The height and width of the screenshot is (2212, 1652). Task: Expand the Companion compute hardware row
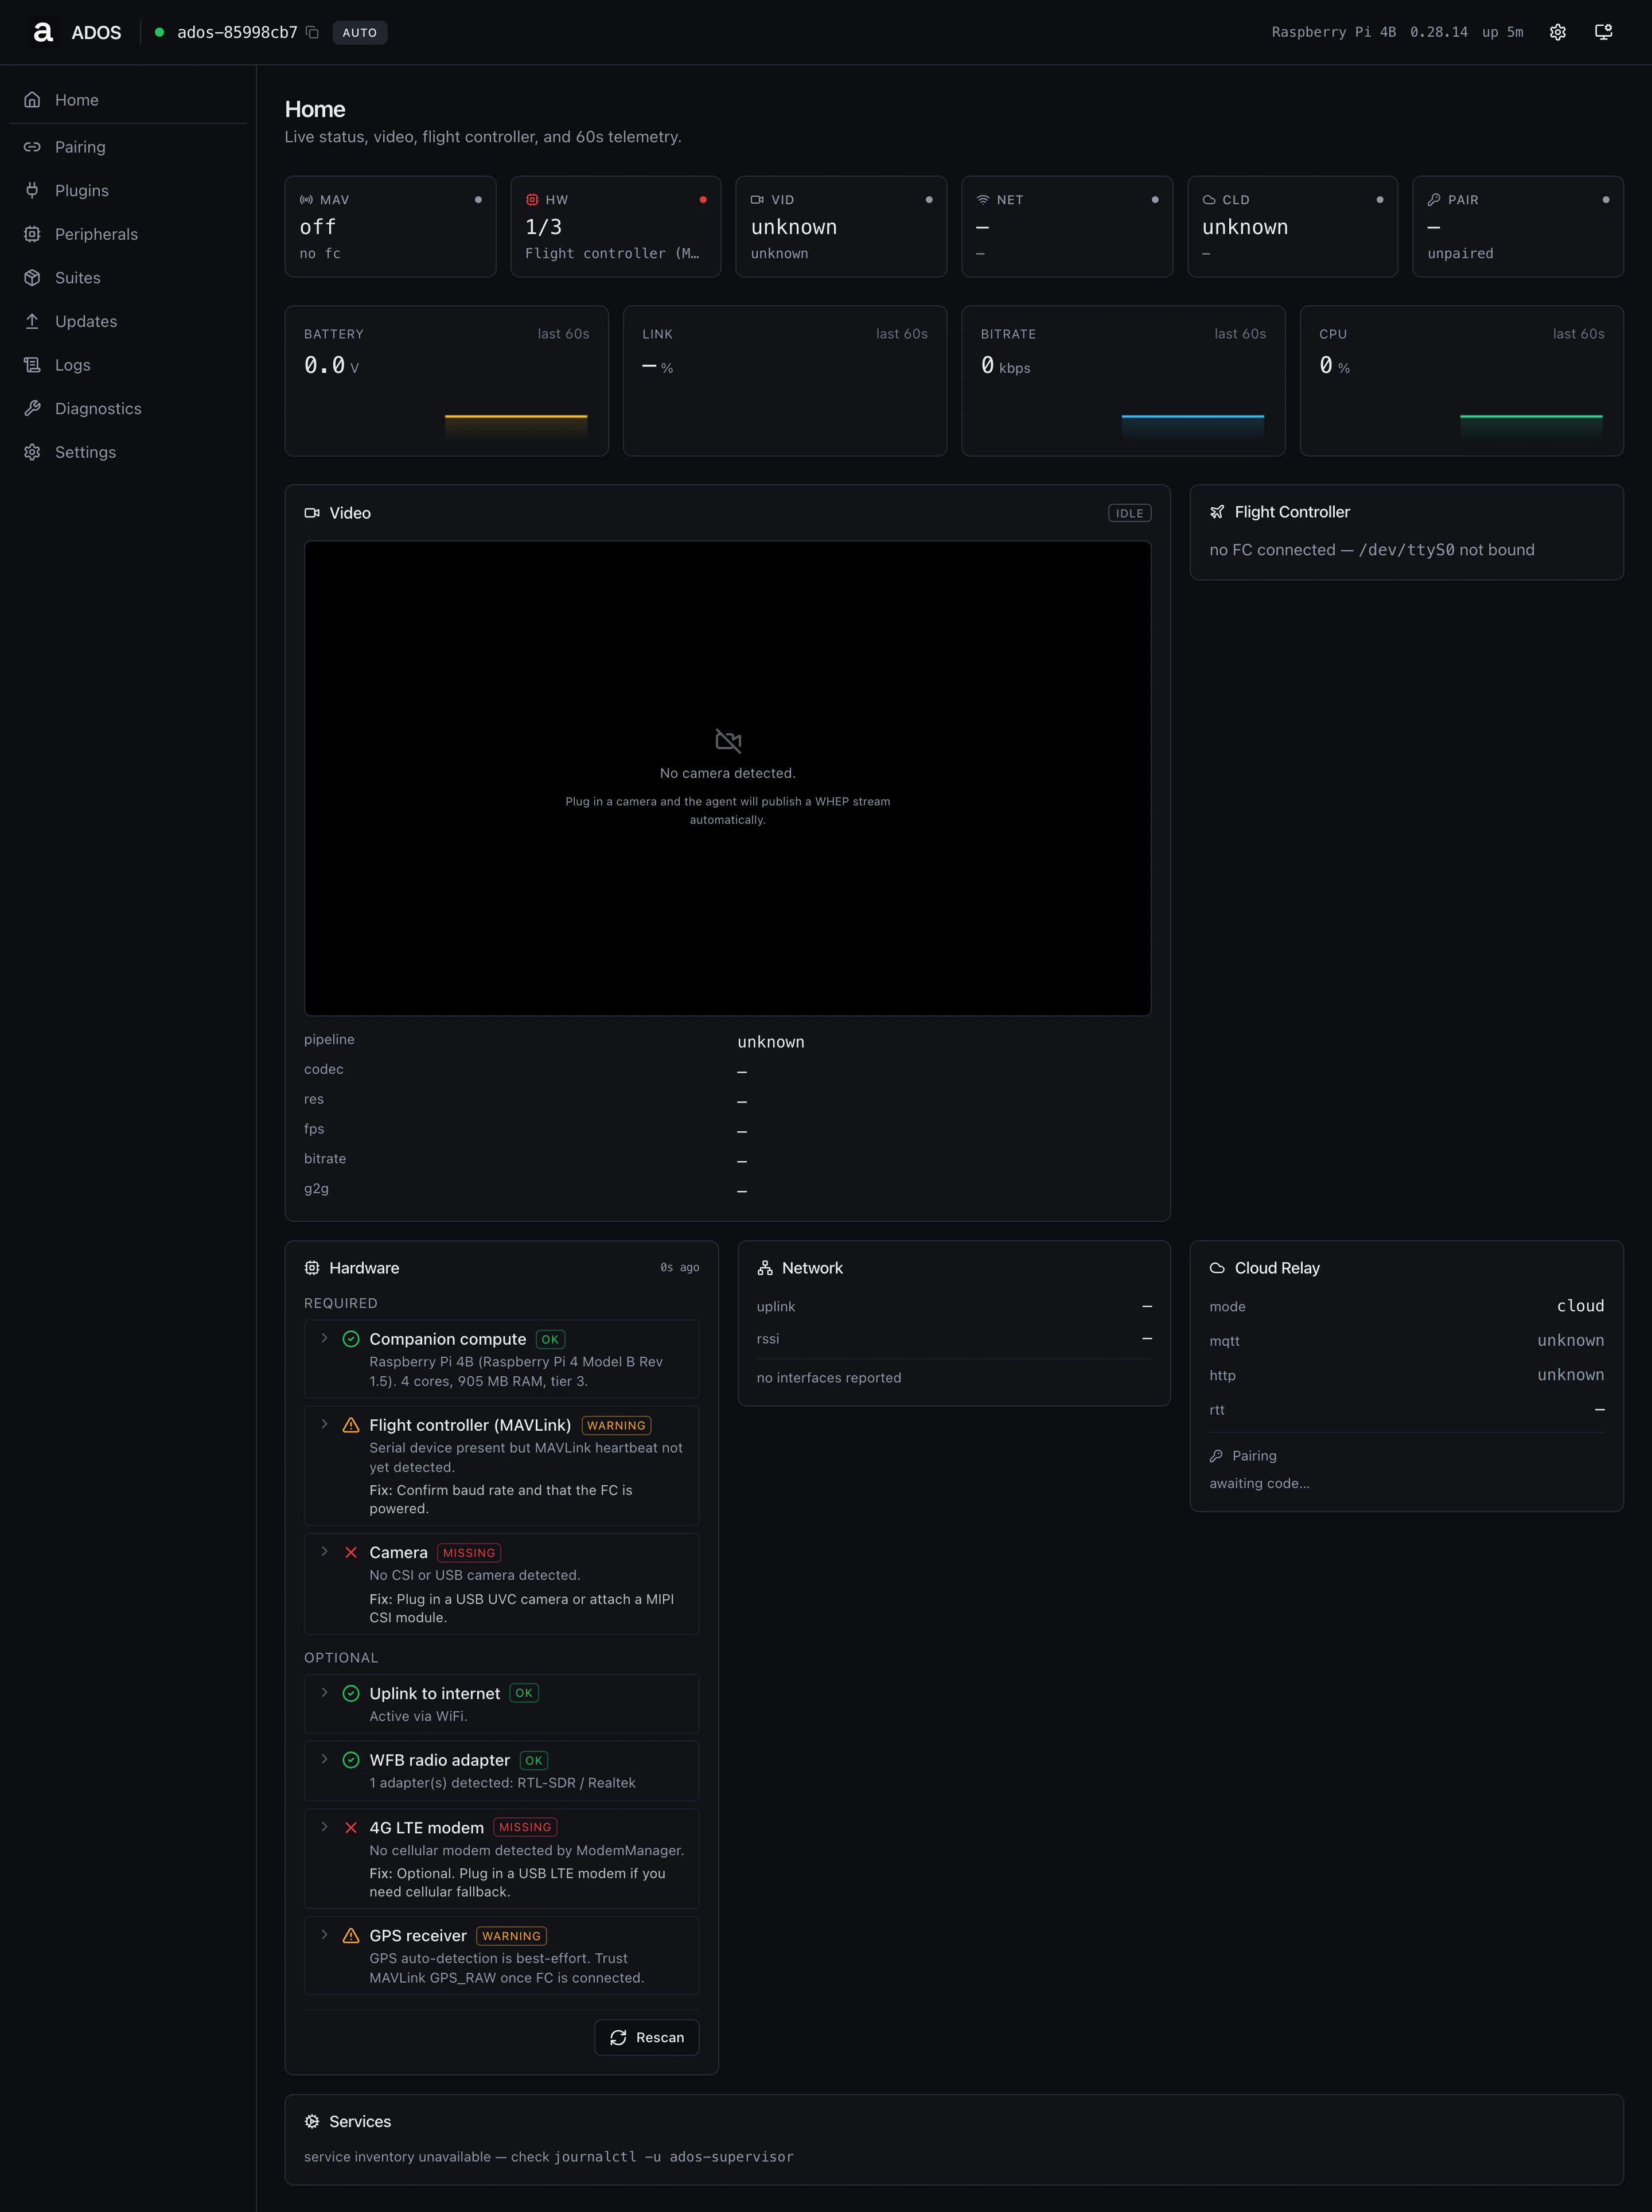[x=324, y=1338]
